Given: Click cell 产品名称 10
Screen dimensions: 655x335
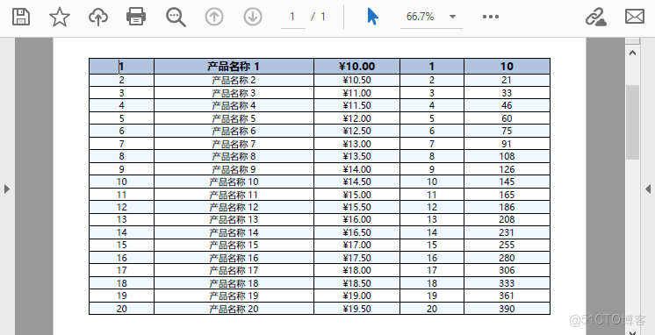Looking at the screenshot, I should tap(234, 182).
